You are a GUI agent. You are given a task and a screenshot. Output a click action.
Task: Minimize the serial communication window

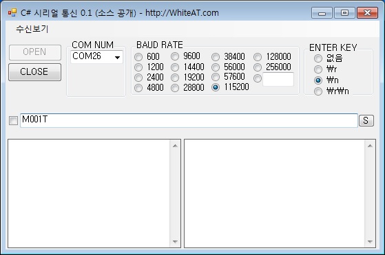tap(322, 13)
